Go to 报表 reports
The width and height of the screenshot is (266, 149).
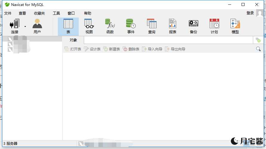tap(173, 26)
